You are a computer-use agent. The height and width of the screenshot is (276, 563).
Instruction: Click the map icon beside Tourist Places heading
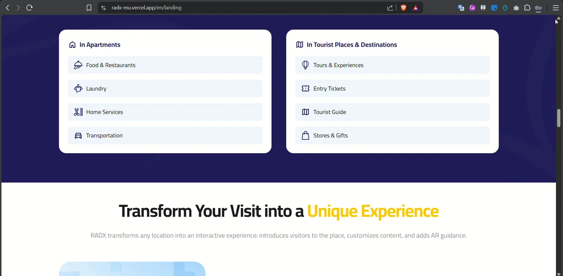[x=300, y=45]
